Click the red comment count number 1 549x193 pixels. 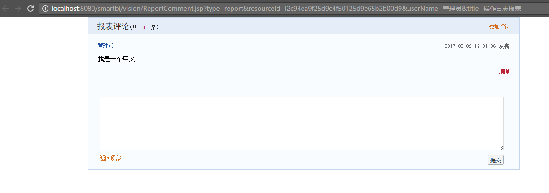coord(144,27)
